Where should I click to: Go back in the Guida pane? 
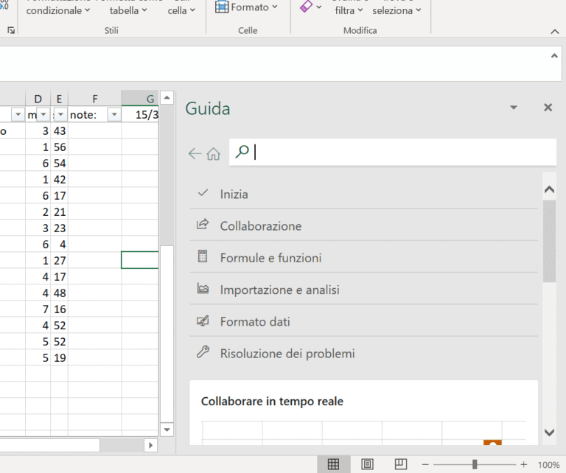195,153
